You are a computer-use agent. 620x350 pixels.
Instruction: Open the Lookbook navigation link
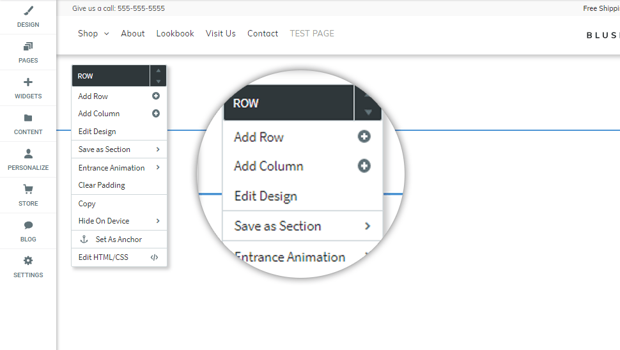(x=175, y=34)
